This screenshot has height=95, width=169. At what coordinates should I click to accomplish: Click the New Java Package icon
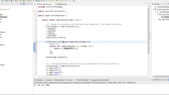pos(21,1)
